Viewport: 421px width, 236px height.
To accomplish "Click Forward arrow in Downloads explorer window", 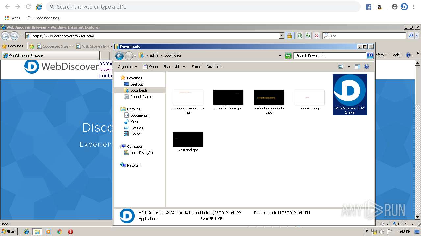I will coord(129,56).
